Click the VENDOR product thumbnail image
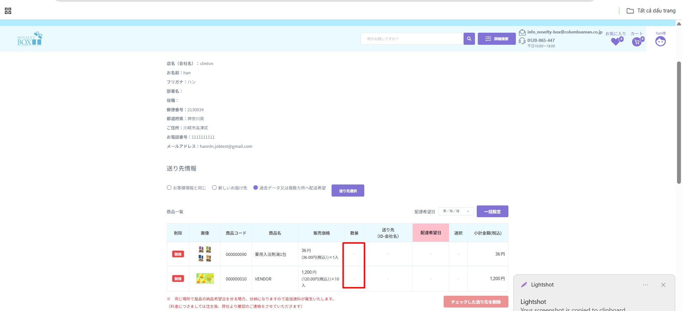Viewport: 682px width, 311px height. tap(205, 279)
